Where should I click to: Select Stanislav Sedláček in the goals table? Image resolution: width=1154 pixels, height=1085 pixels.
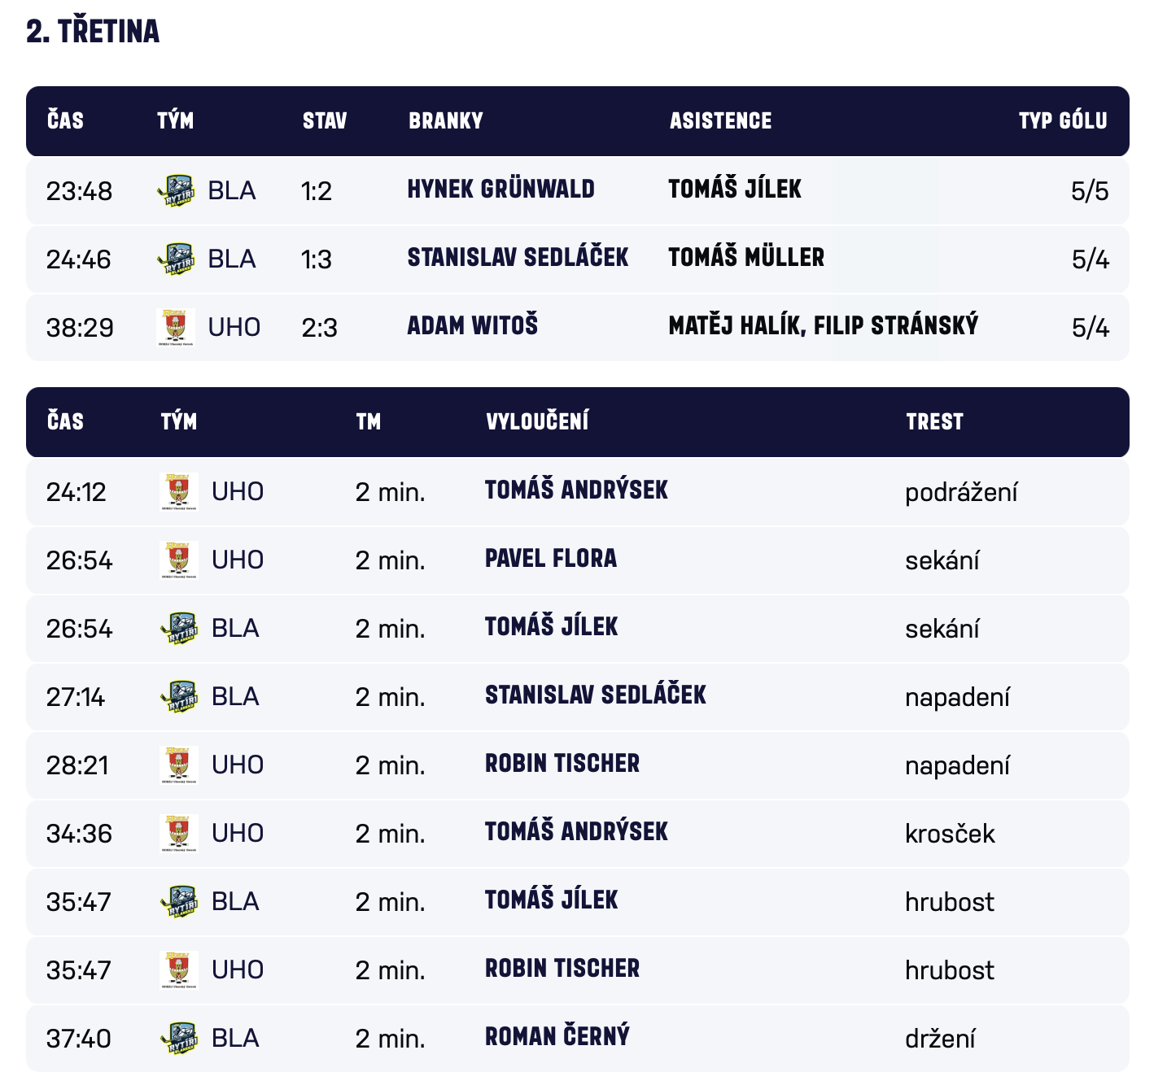pyautogui.click(x=518, y=258)
